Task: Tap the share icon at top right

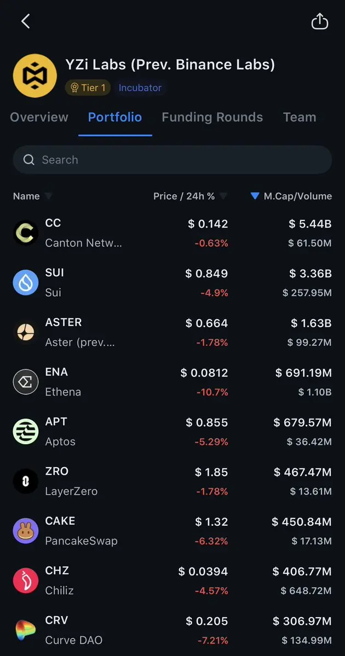Action: [319, 21]
